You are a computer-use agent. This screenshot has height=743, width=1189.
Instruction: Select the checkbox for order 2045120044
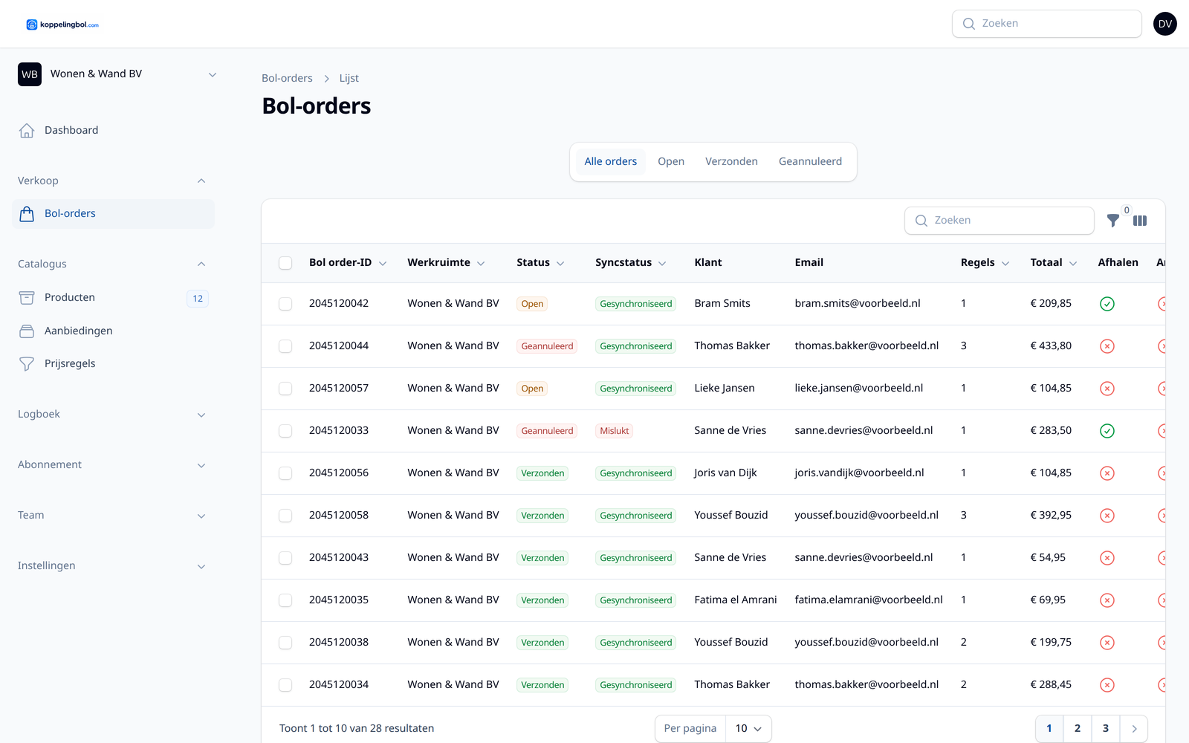[x=285, y=346]
